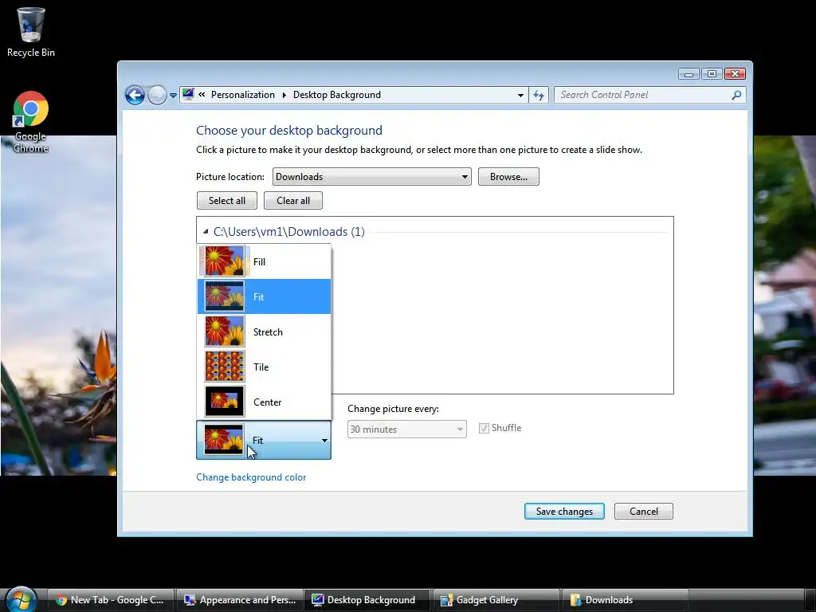The height and width of the screenshot is (612, 816).
Task: Switch to the Downloads taskbar item
Action: (x=626, y=600)
